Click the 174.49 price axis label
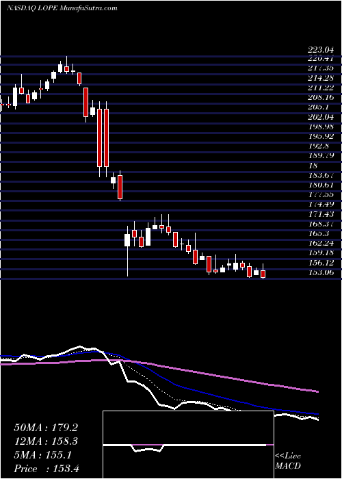 pyautogui.click(x=321, y=205)
